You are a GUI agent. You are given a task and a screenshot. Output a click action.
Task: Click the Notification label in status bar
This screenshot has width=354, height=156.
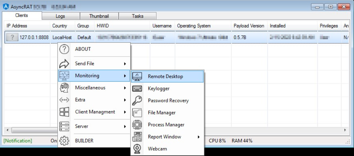[18, 141]
